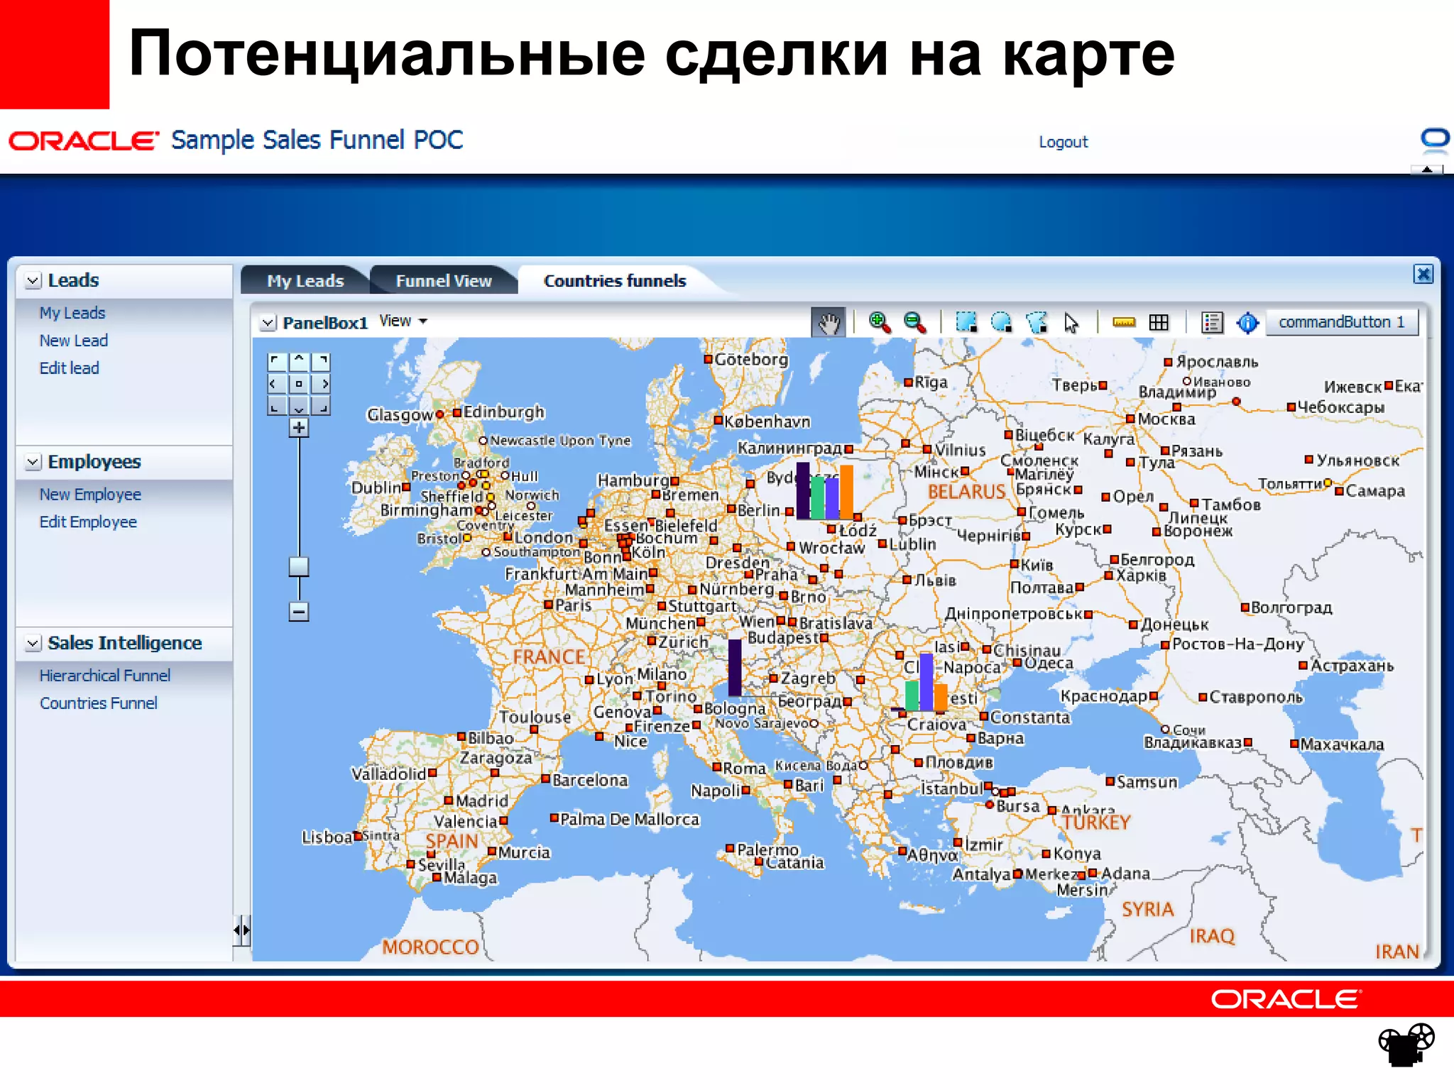
Task: Click the plus button above zoom slider
Action: 299,428
